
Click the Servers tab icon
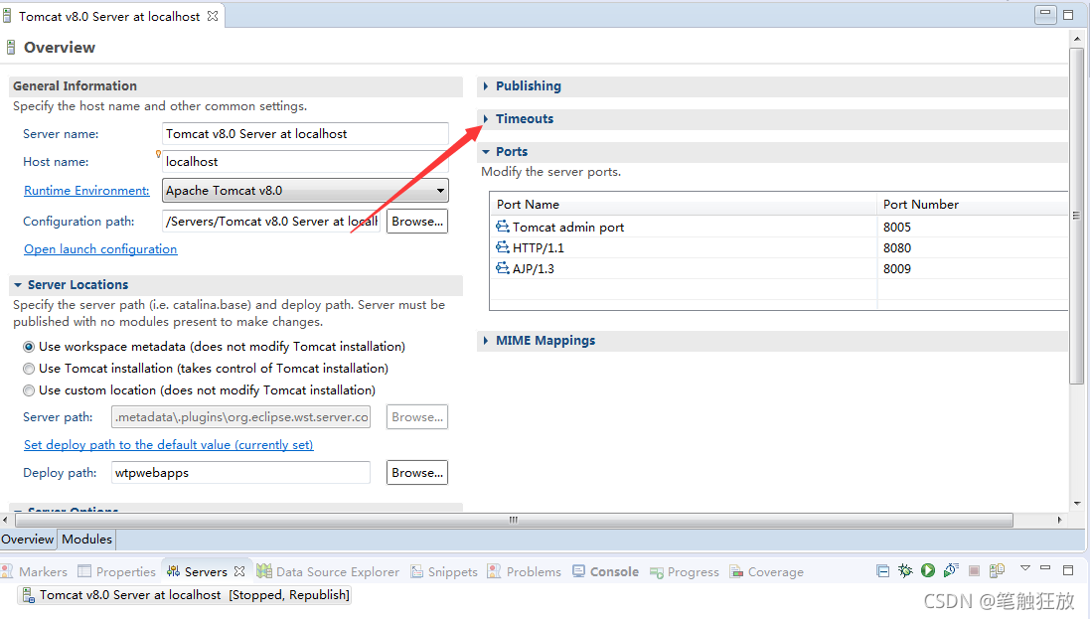pyautogui.click(x=174, y=571)
